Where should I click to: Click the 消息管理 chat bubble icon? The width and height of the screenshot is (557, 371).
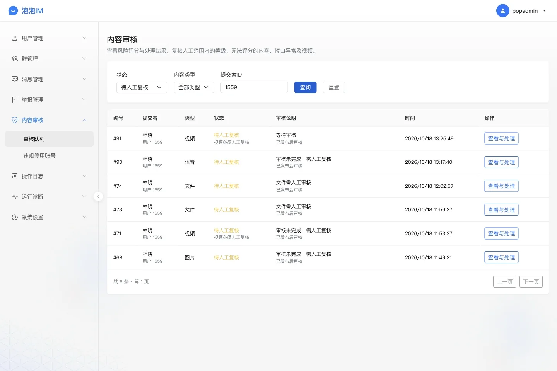pos(15,79)
